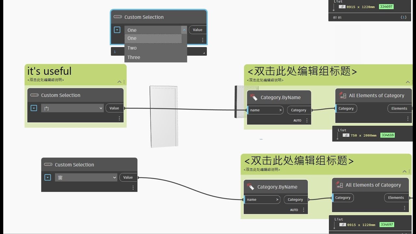
Task: Open three-dot menu beside the AUTO label fed by 窗
Action: coord(304,210)
